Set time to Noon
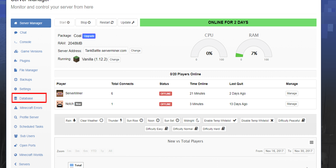Viewport: 336px width, 168px height. (154, 120)
